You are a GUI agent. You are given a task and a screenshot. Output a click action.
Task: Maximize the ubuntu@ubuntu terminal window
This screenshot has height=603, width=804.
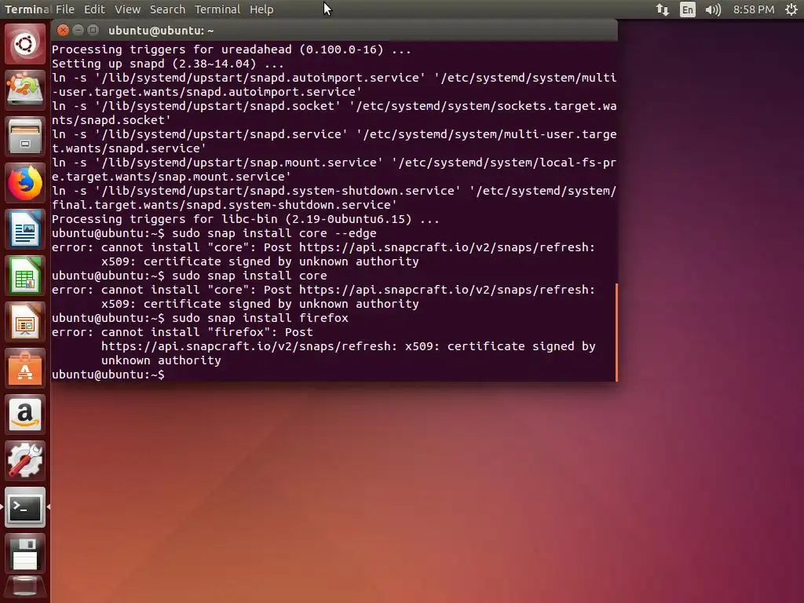[x=93, y=31]
